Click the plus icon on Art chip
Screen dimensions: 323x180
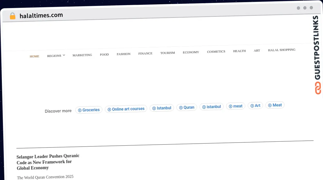click(252, 106)
